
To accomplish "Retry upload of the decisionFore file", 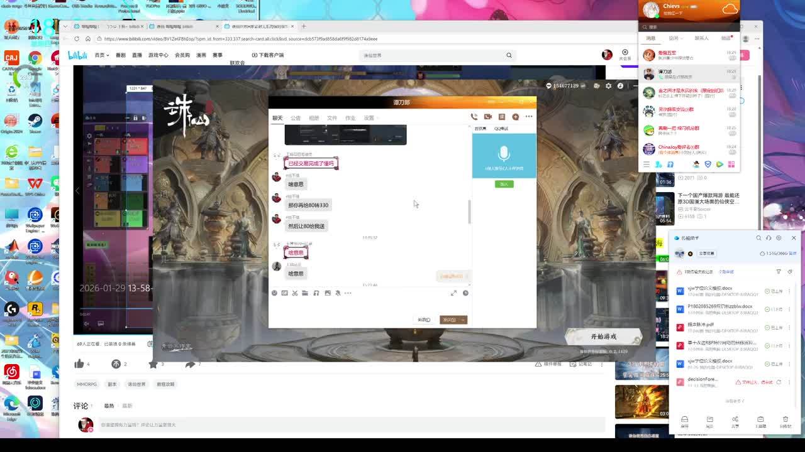I will (779, 382).
